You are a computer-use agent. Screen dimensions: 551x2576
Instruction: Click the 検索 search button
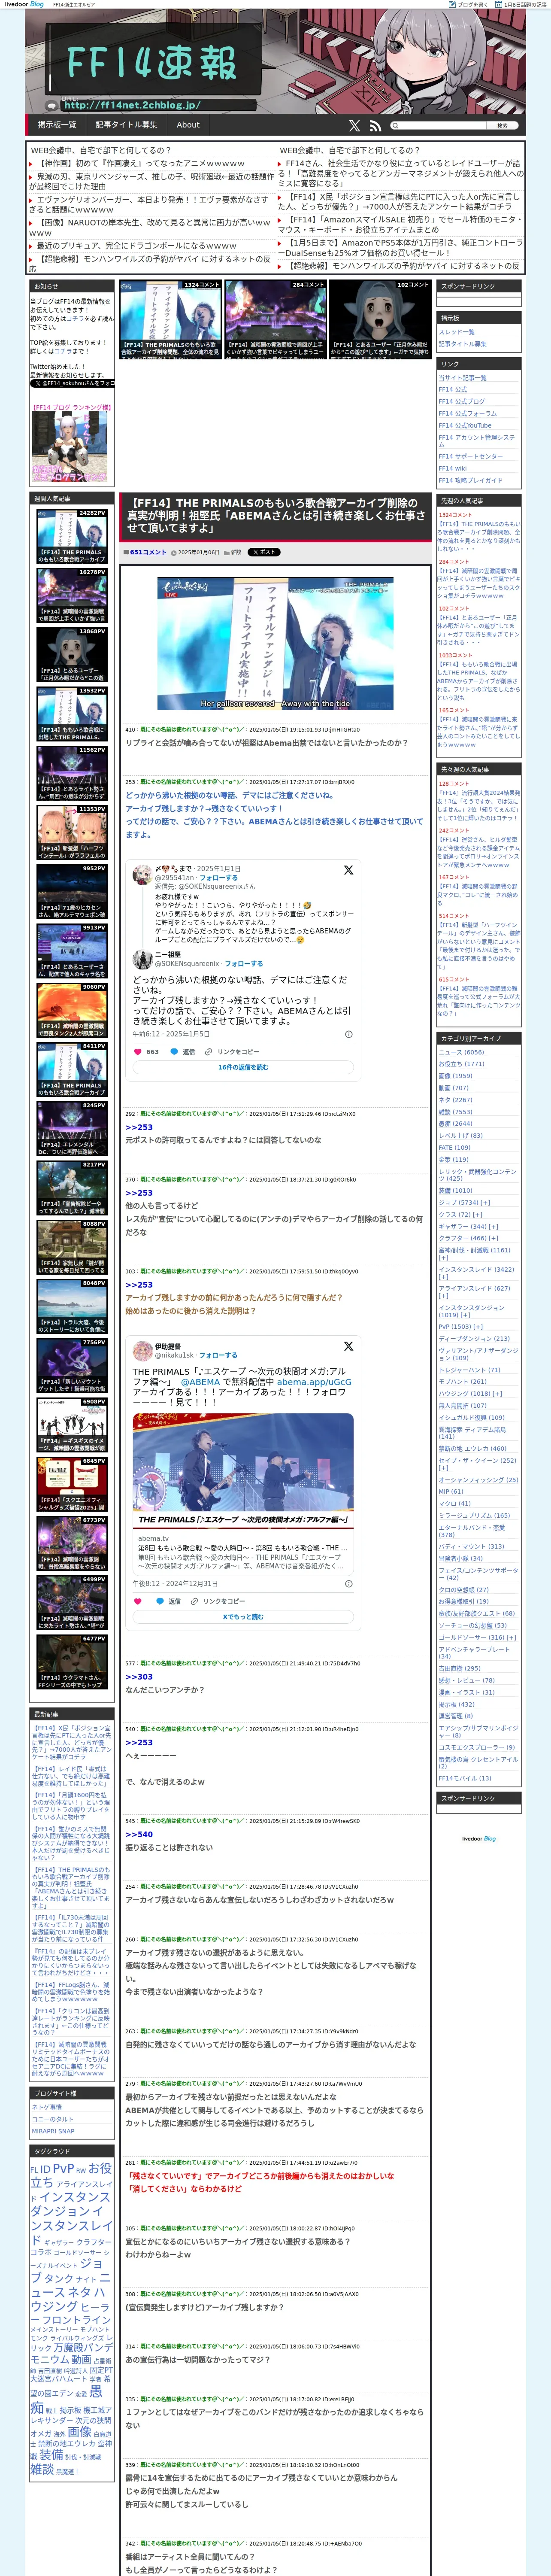pyautogui.click(x=502, y=126)
